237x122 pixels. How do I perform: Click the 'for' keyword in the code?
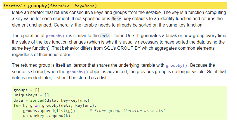17,106
